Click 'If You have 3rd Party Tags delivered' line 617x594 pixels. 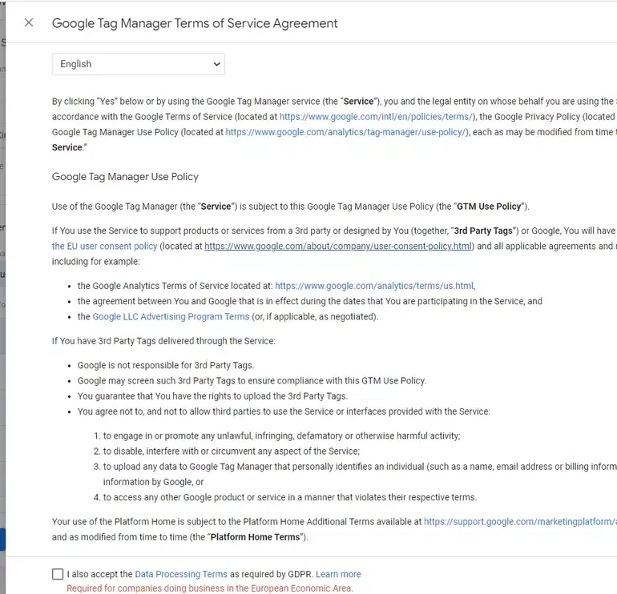[x=163, y=341]
